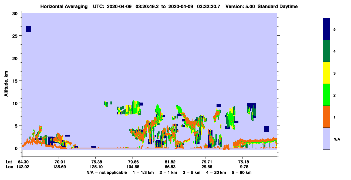Click latitude value 70.01
The image size is (351, 180).
(59, 162)
